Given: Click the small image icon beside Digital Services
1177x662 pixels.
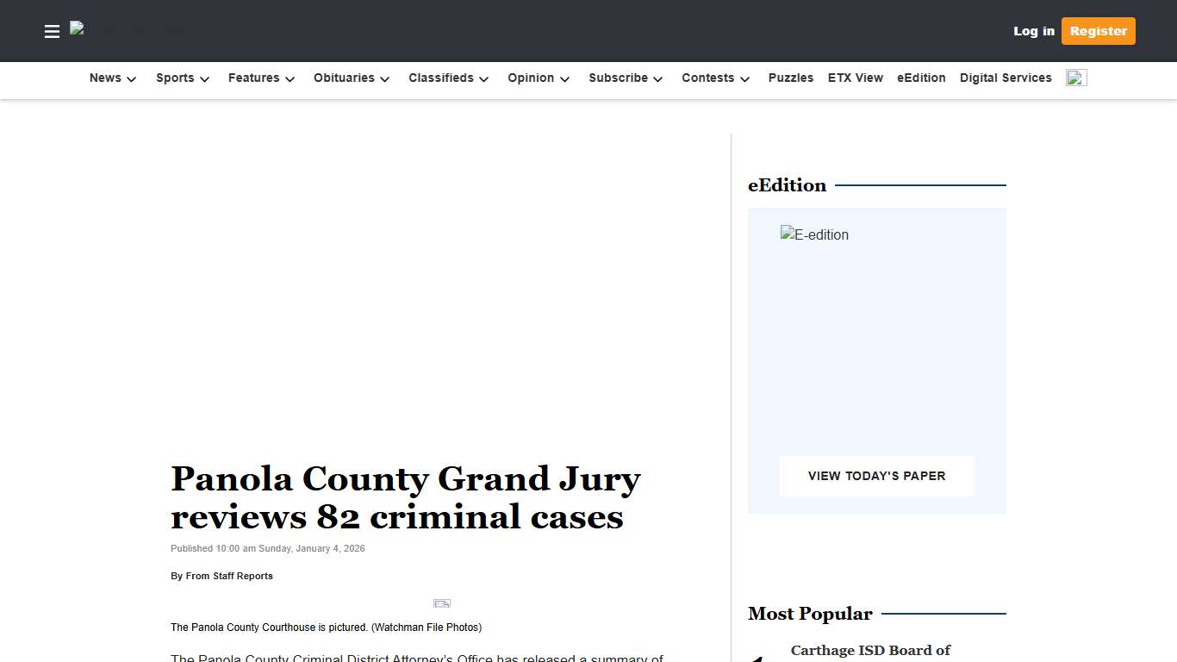Looking at the screenshot, I should (1075, 77).
